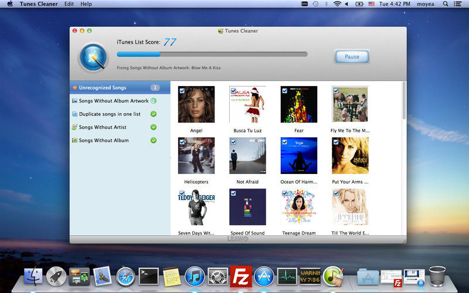Viewport: 469px width, 293px height.
Task: Open Mission Control in the dock
Action: point(79,276)
